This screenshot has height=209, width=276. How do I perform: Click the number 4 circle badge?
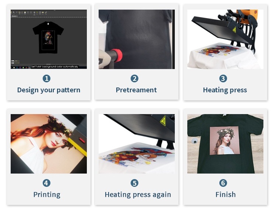tap(46, 183)
